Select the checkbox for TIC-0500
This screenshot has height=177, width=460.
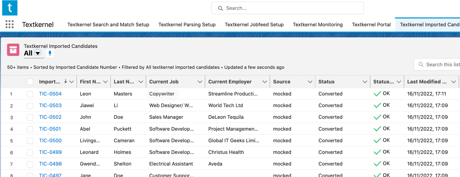[x=30, y=141]
